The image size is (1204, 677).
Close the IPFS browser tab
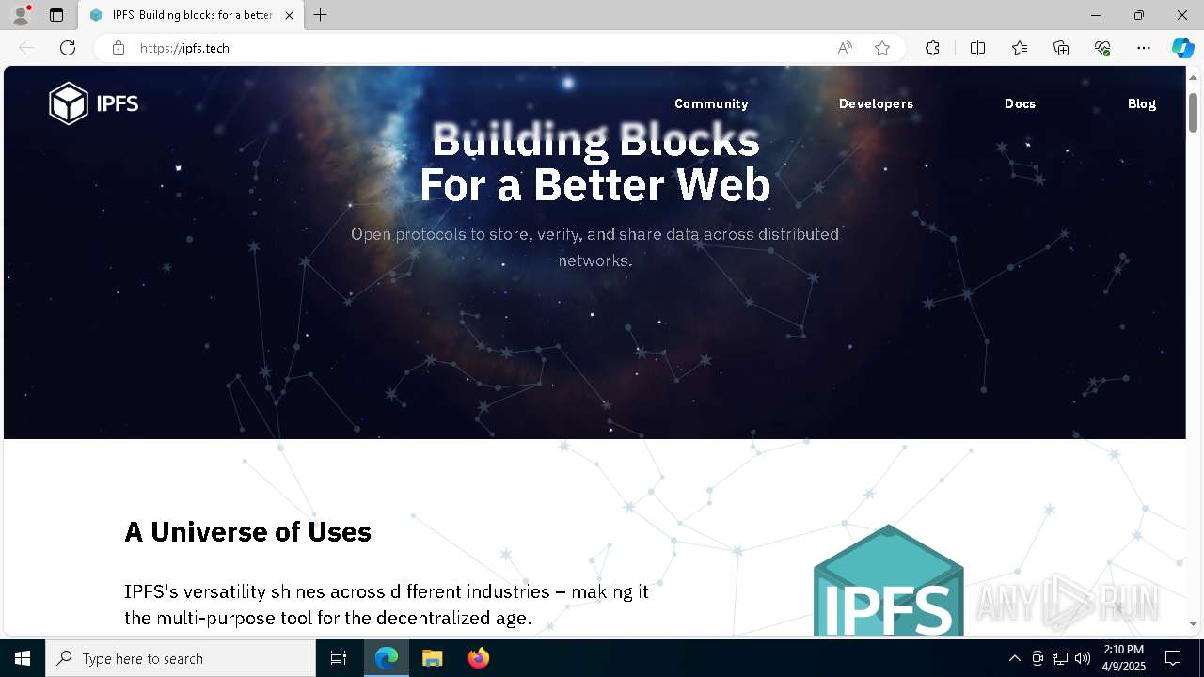tap(289, 15)
